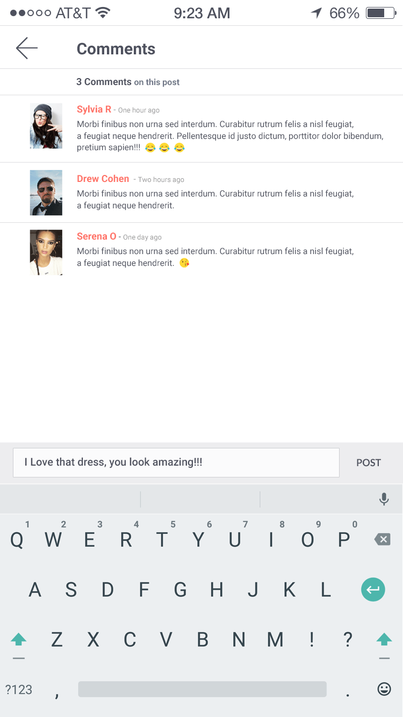Image resolution: width=403 pixels, height=717 pixels.
Task: Open the emoji smiley keyboard icon
Action: tap(384, 689)
